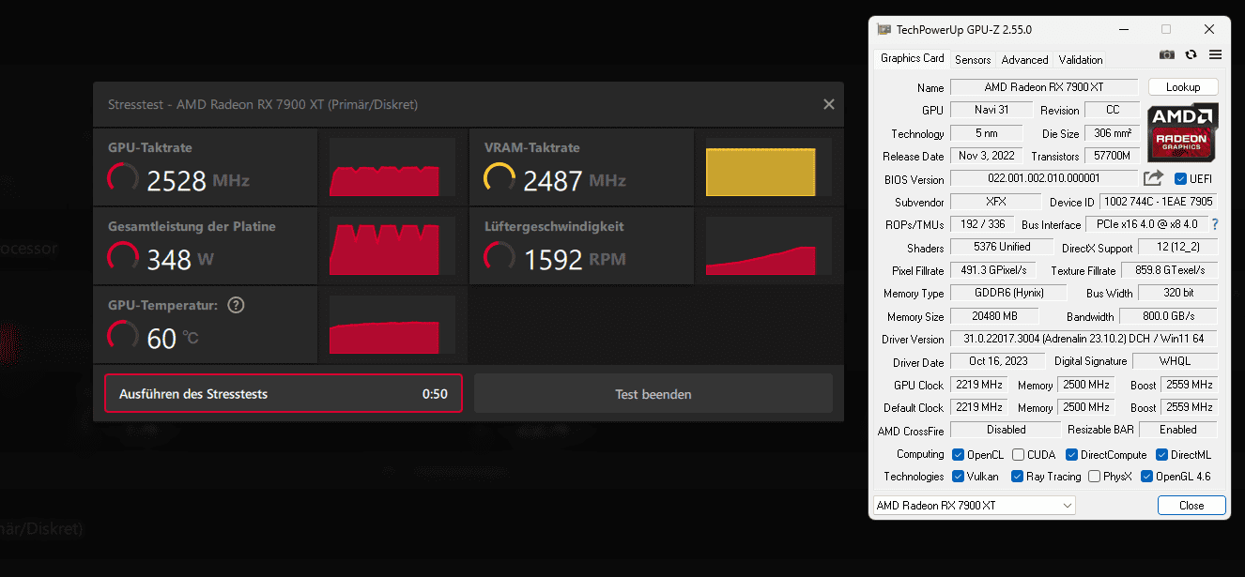Click the AMD Radeon Graphics logo

pyautogui.click(x=1183, y=132)
